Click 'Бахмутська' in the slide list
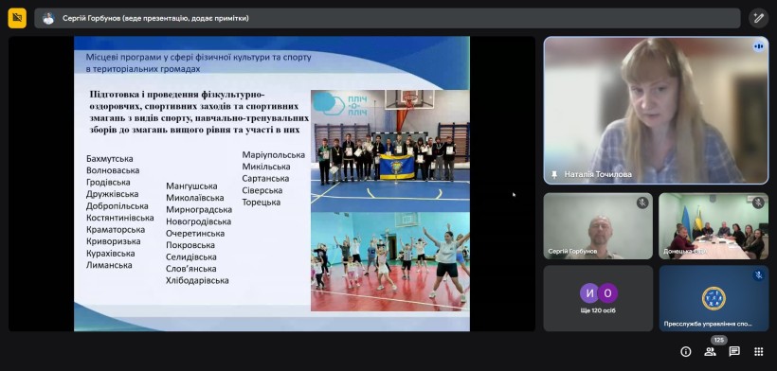777x371 pixels. point(110,159)
